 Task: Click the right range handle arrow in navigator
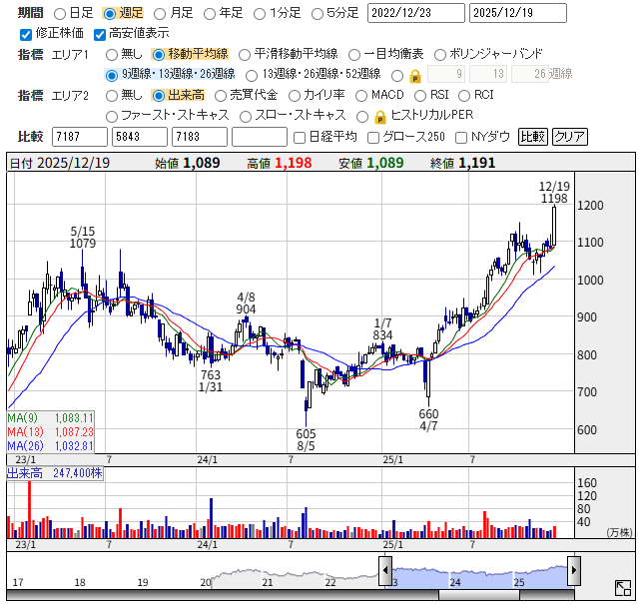tap(574, 570)
